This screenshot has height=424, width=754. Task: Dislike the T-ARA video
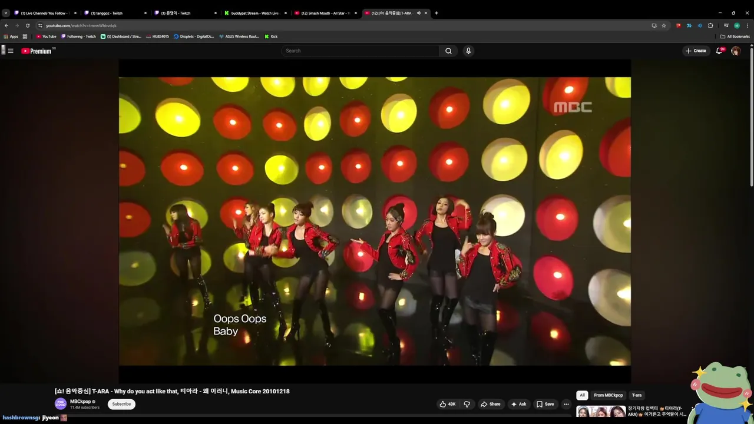tap(467, 404)
